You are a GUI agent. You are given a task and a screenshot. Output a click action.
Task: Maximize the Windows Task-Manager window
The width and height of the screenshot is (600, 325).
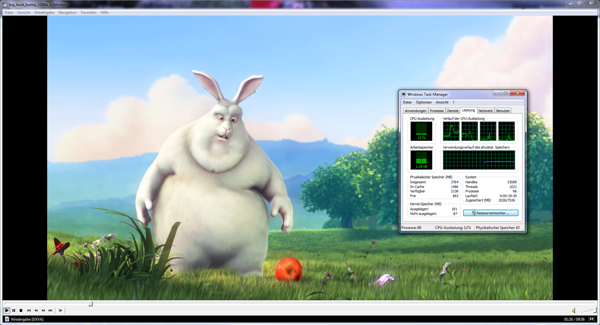(x=506, y=93)
